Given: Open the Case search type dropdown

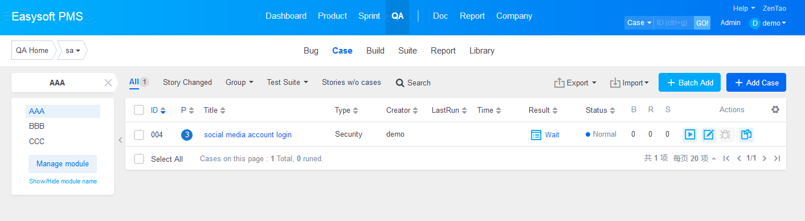Looking at the screenshot, I should (639, 23).
